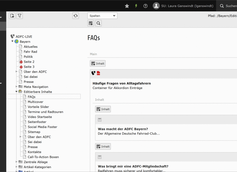The width and height of the screenshot is (237, 172).
Task: Collapse the Bayern page tree node
Action: (12, 41)
